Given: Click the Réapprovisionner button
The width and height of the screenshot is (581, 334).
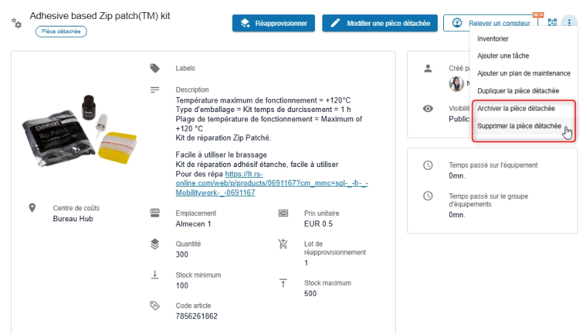Looking at the screenshot, I should point(274,23).
